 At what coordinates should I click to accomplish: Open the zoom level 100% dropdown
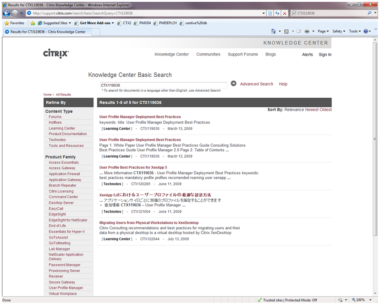point(363,300)
